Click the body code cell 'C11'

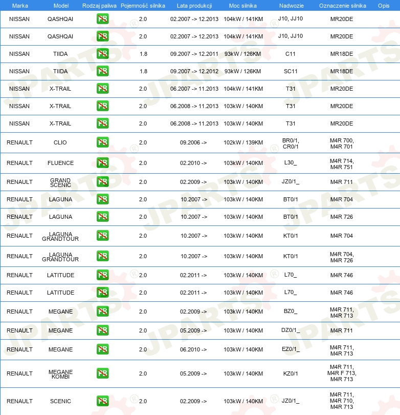(x=291, y=54)
